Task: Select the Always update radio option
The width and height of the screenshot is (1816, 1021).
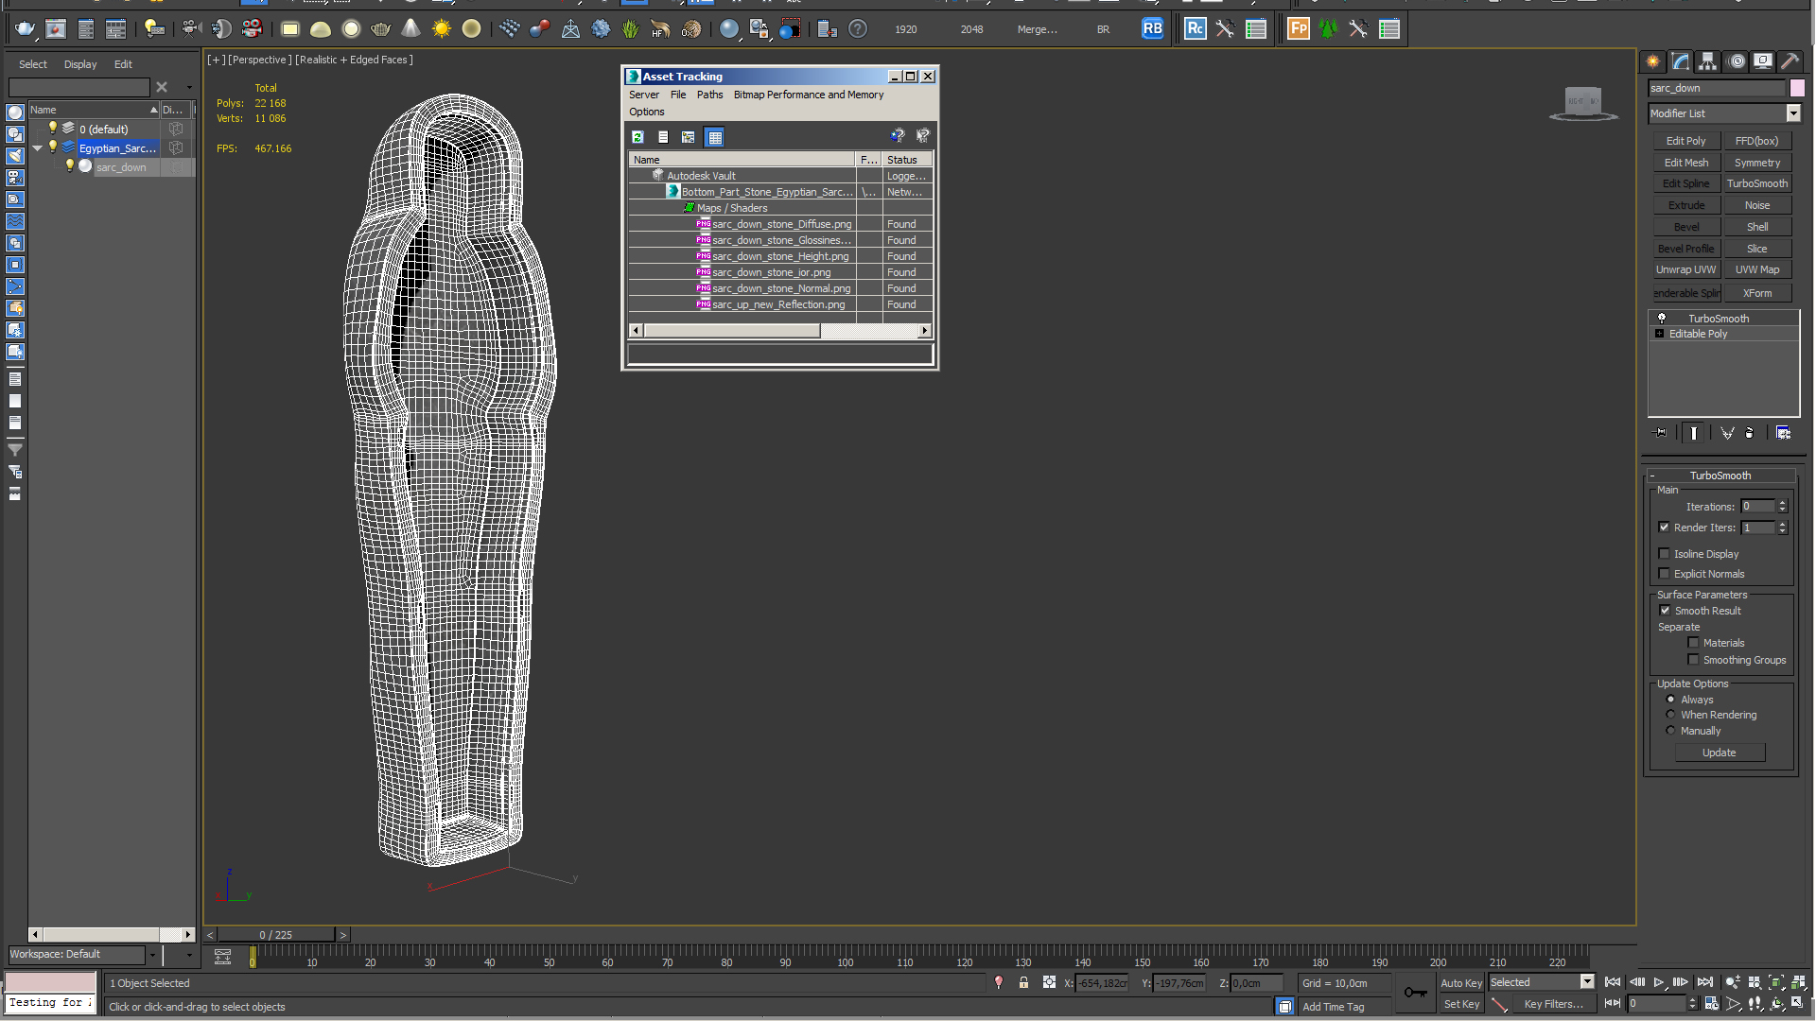Action: coord(1670,700)
